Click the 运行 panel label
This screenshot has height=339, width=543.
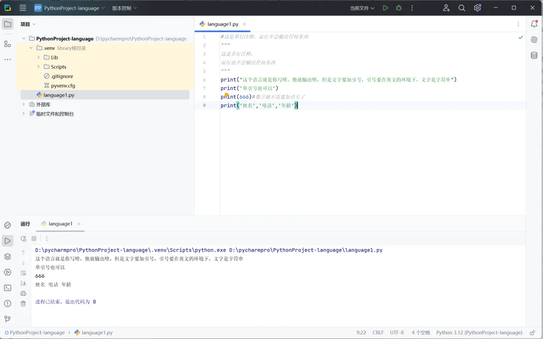click(x=25, y=224)
